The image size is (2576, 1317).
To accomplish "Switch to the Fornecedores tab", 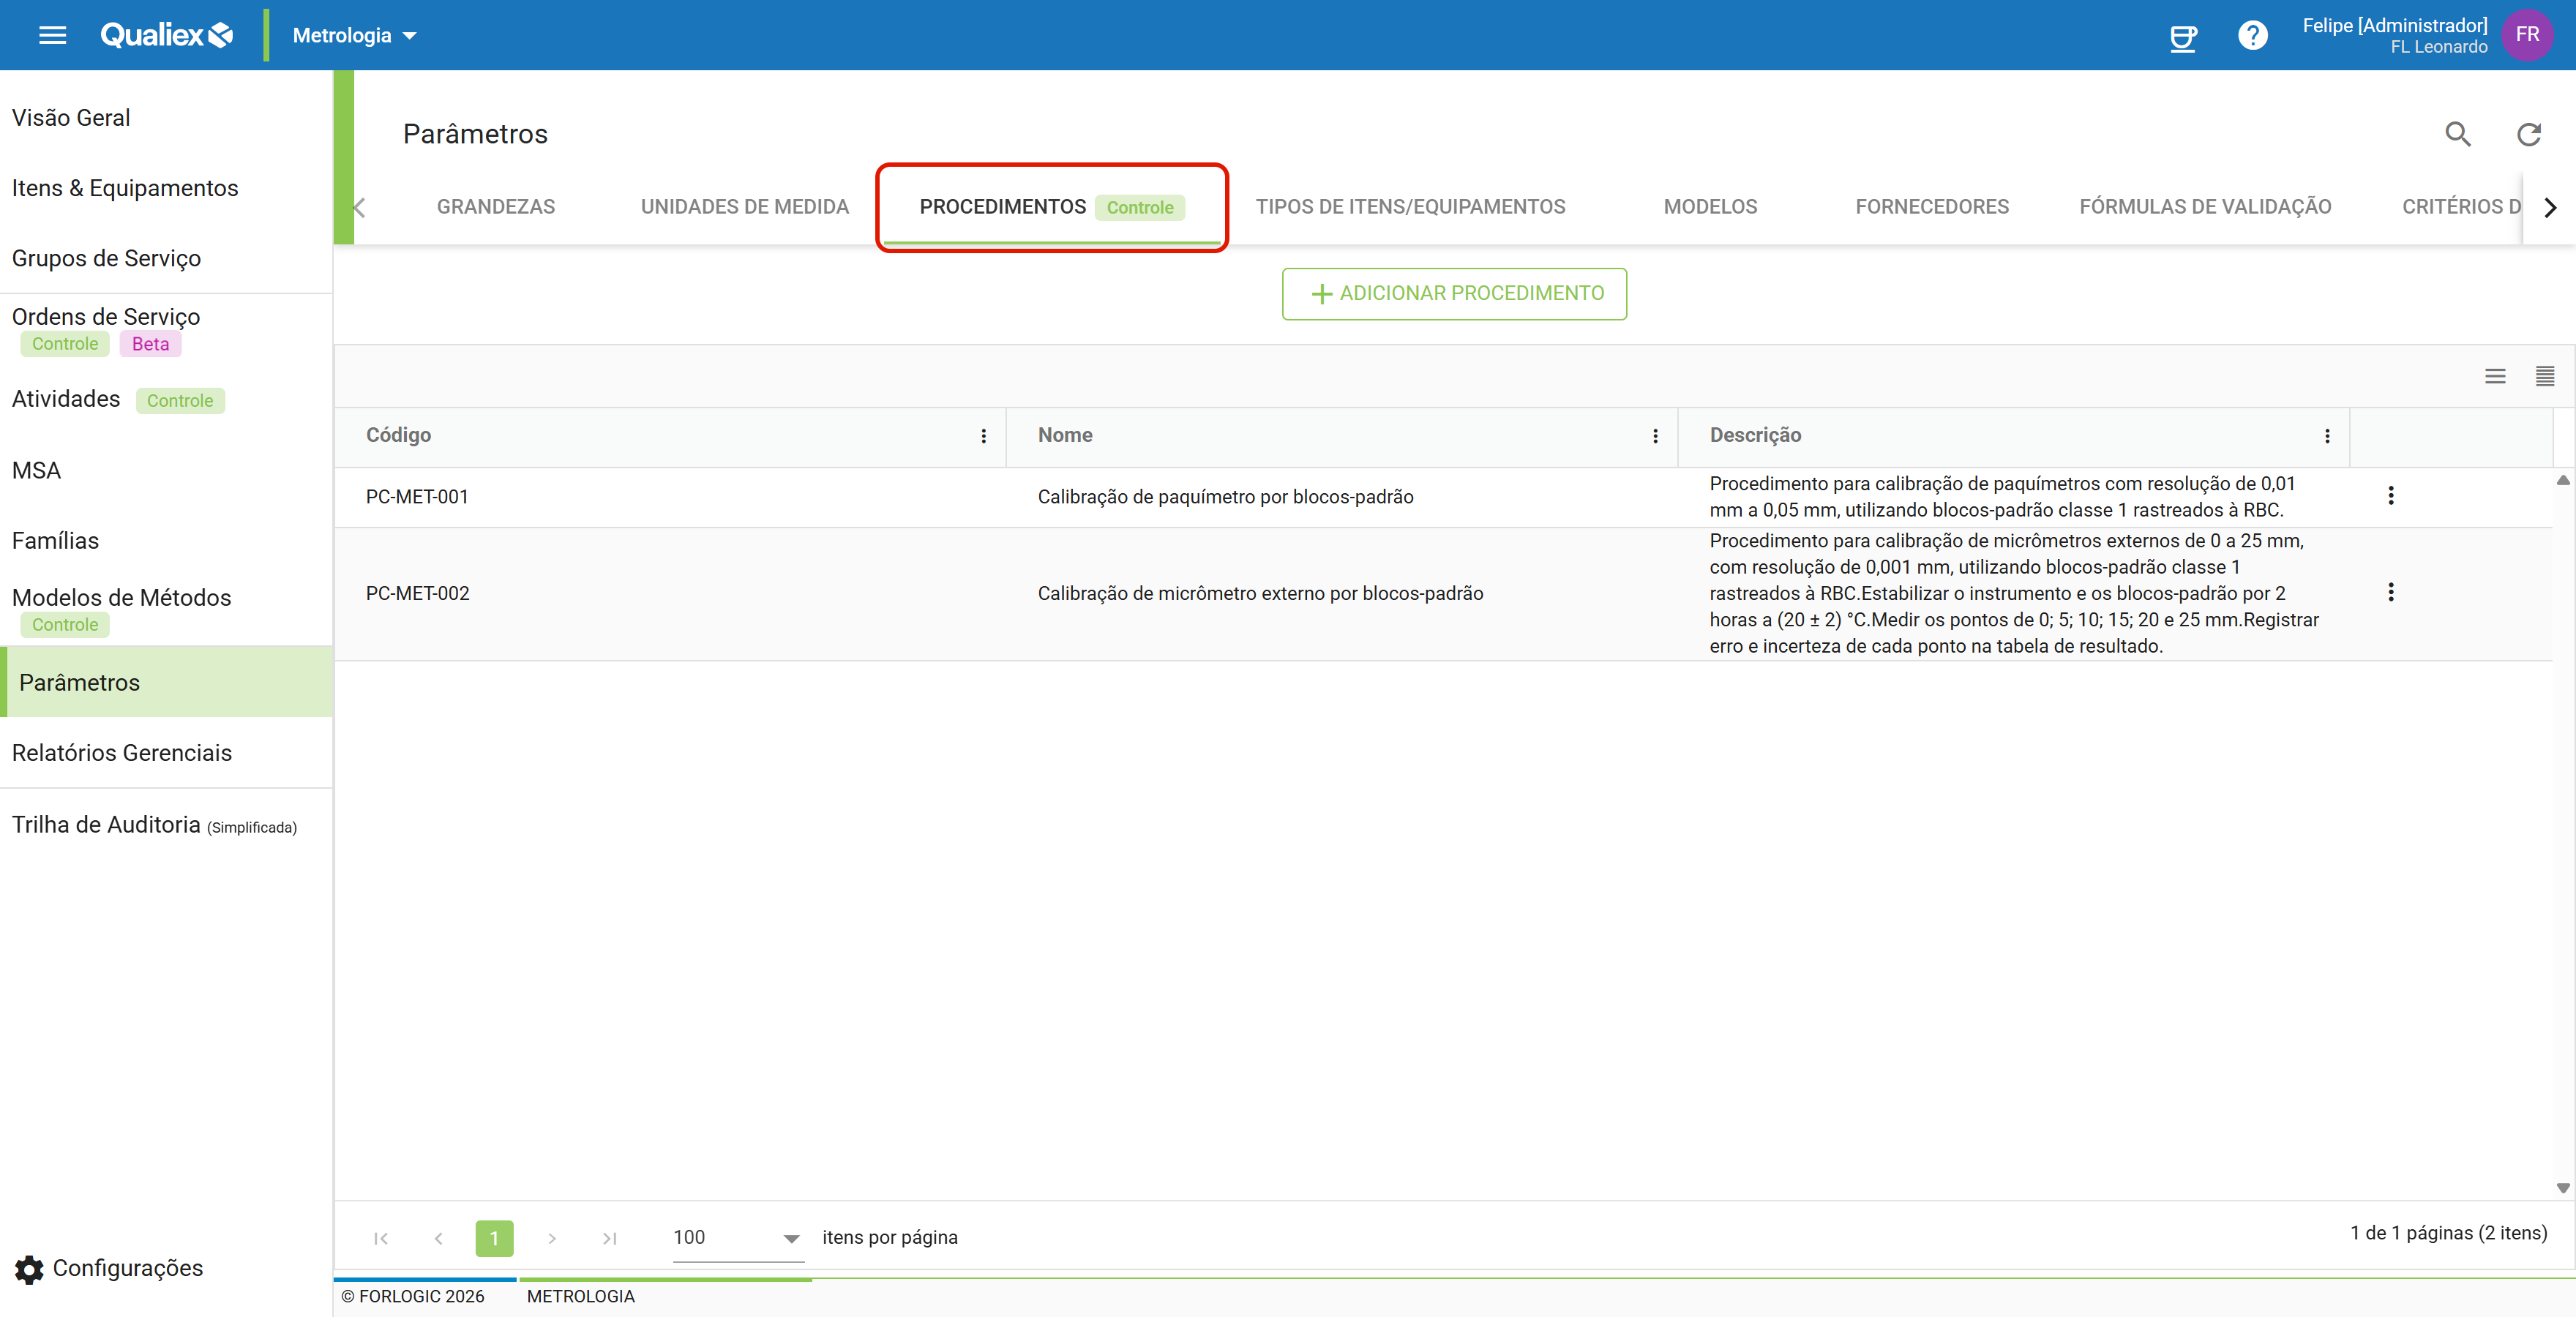I will coord(1932,207).
